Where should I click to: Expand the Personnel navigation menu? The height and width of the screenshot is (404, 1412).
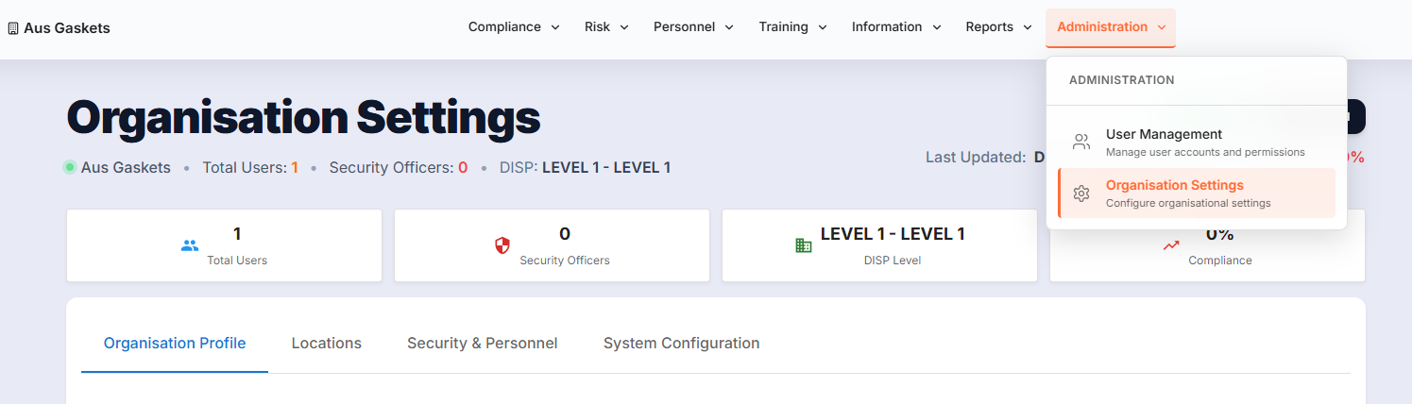693,27
